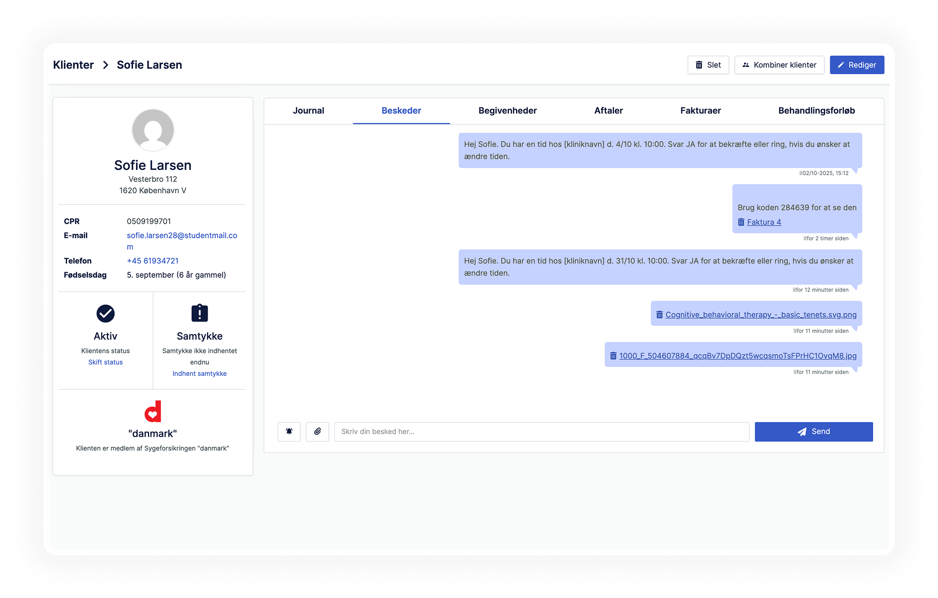Click trash icon beside the 1000_F jpg file

(613, 356)
